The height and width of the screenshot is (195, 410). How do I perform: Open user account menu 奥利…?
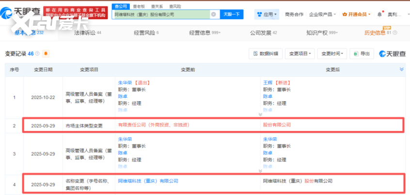tap(394, 15)
